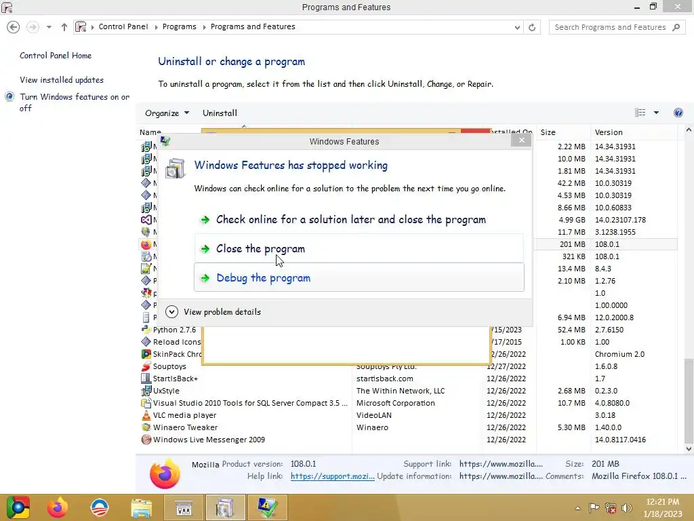The height and width of the screenshot is (521, 694).
Task: Open View installed updates link
Action: click(x=62, y=80)
